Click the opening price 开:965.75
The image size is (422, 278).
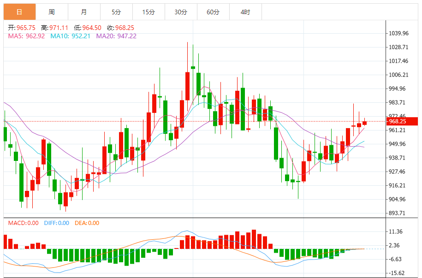pyautogui.click(x=22, y=28)
